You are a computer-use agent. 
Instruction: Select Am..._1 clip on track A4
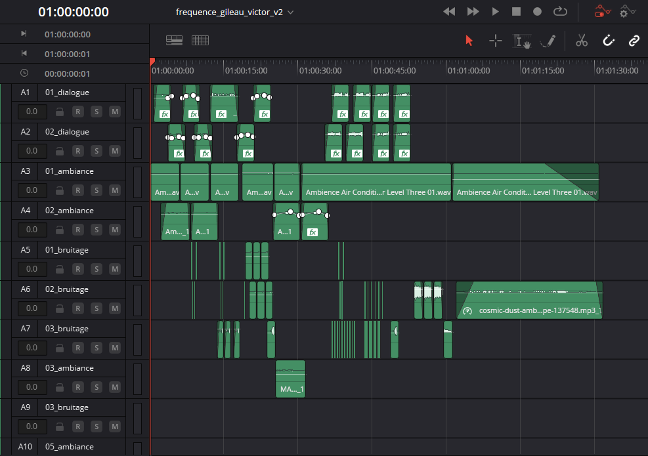[x=175, y=221]
